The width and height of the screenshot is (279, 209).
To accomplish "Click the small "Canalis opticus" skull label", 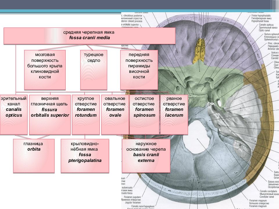I will pos(266,25).
